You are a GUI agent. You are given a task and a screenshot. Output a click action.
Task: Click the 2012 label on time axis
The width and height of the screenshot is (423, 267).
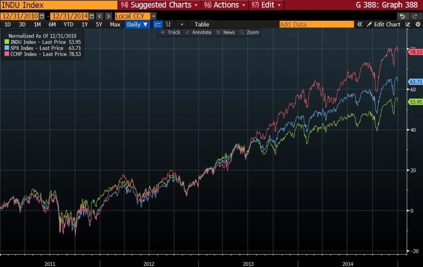click(x=149, y=264)
